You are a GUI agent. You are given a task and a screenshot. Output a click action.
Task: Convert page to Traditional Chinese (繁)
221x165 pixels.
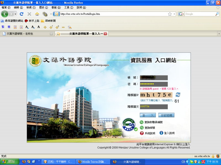click(3, 27)
